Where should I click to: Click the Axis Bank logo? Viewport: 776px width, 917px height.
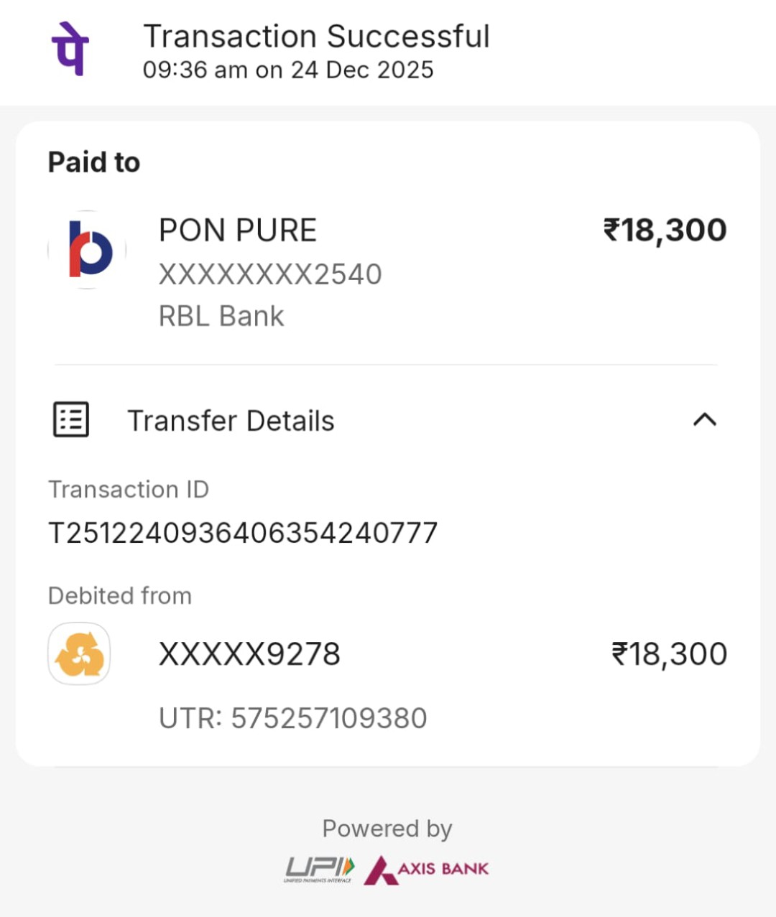427,869
